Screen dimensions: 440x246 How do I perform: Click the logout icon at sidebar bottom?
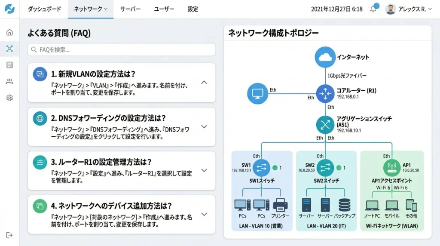pos(9,235)
